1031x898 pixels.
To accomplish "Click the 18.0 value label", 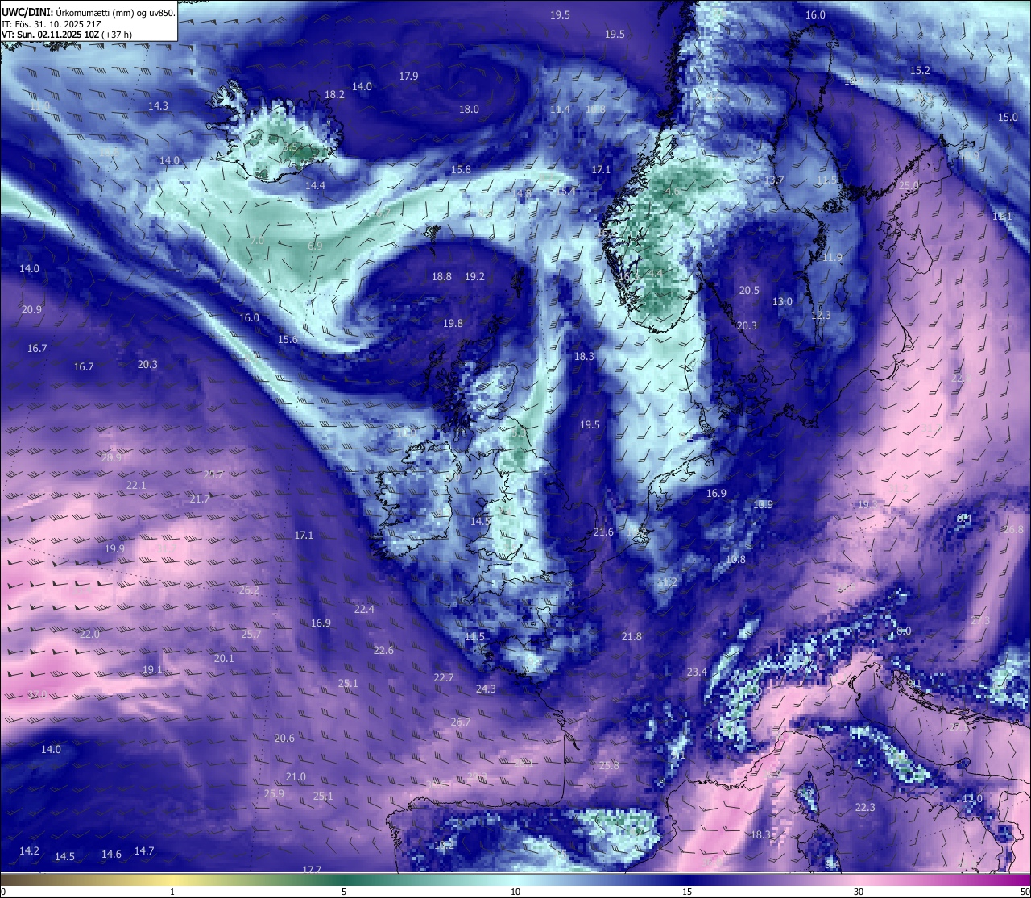I will click(469, 110).
